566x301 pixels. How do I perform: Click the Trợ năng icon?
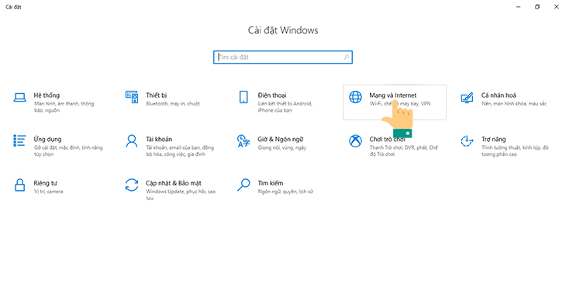point(467,141)
